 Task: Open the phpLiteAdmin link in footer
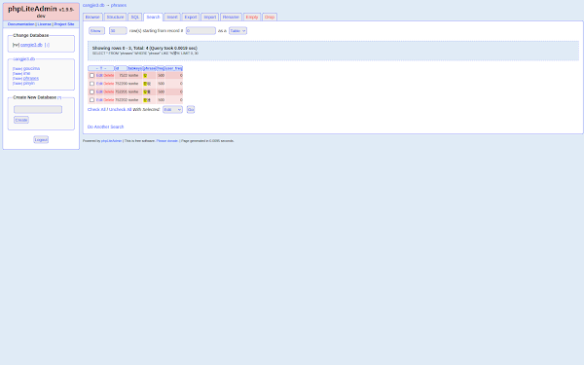tap(111, 141)
